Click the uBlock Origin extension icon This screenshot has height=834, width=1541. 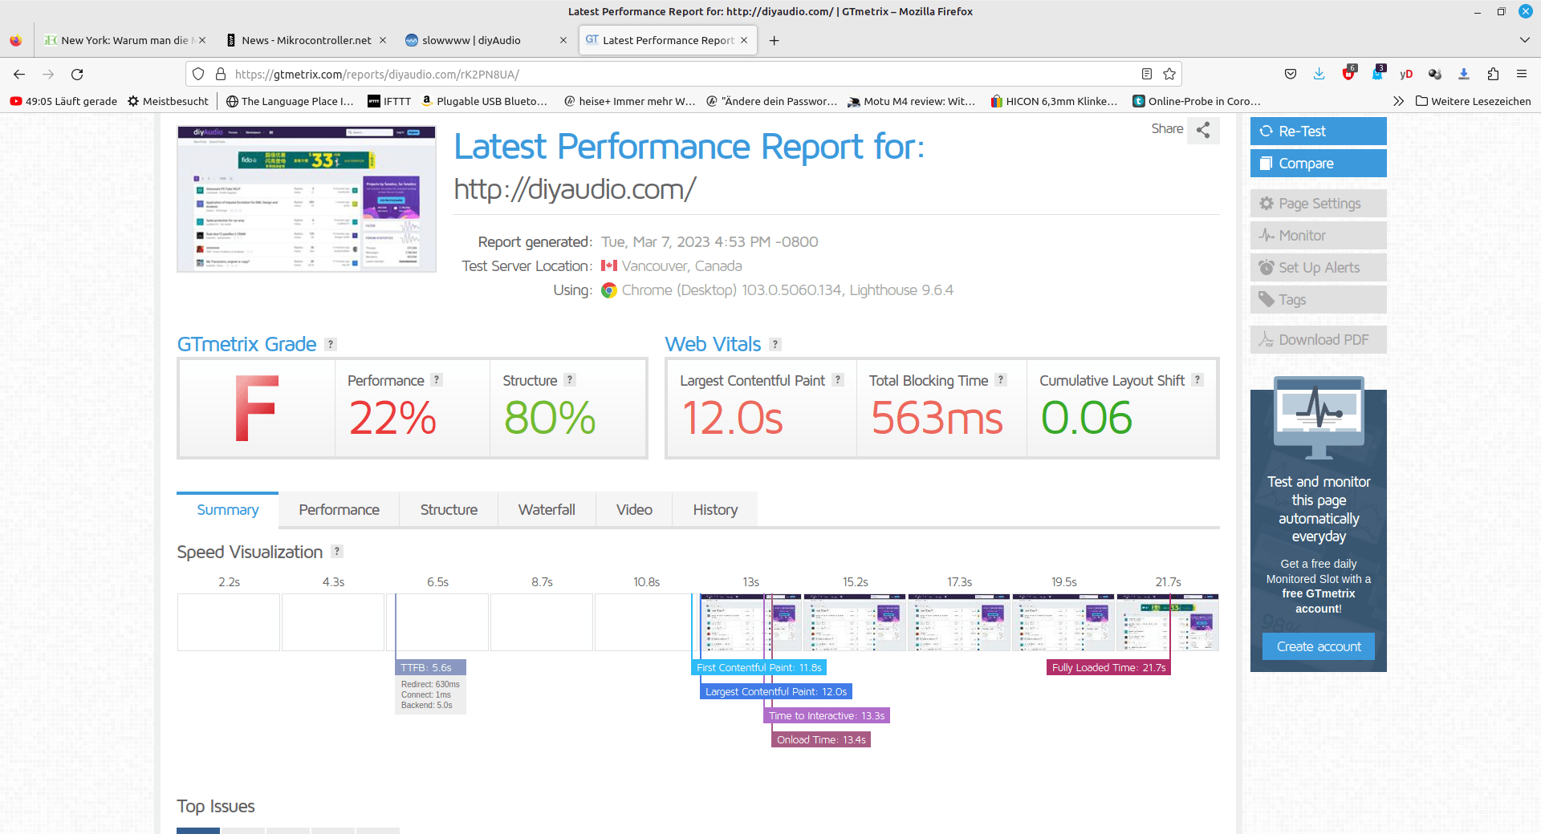pos(1348,74)
